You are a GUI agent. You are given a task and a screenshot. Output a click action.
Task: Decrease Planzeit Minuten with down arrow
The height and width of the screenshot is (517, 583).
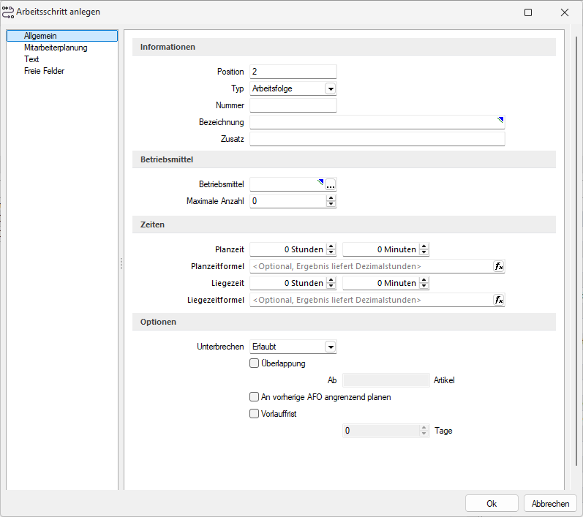[424, 252]
